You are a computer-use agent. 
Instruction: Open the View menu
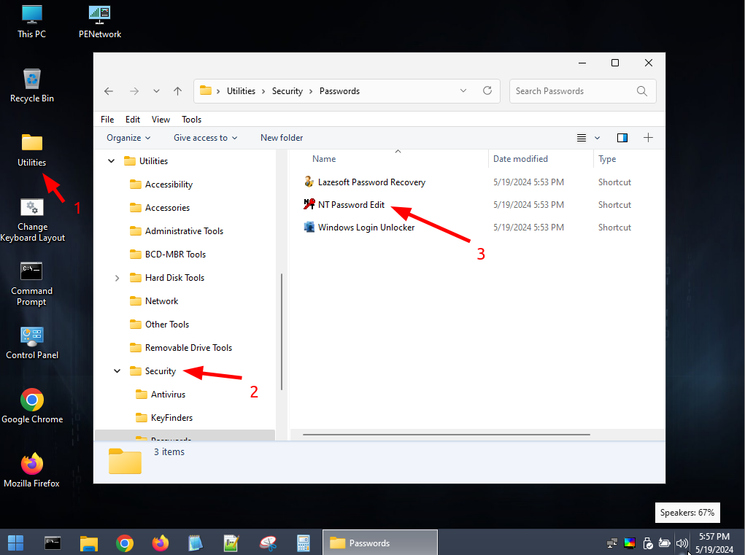161,120
